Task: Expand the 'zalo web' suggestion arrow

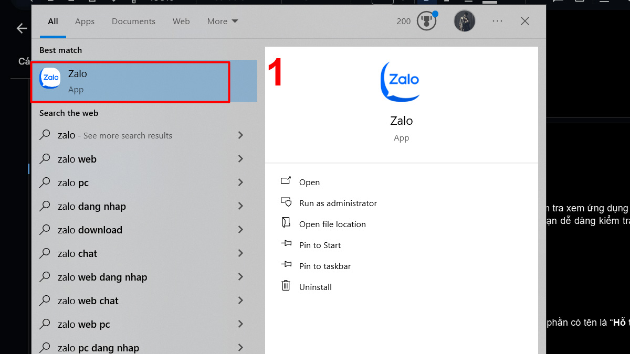Action: (x=240, y=159)
